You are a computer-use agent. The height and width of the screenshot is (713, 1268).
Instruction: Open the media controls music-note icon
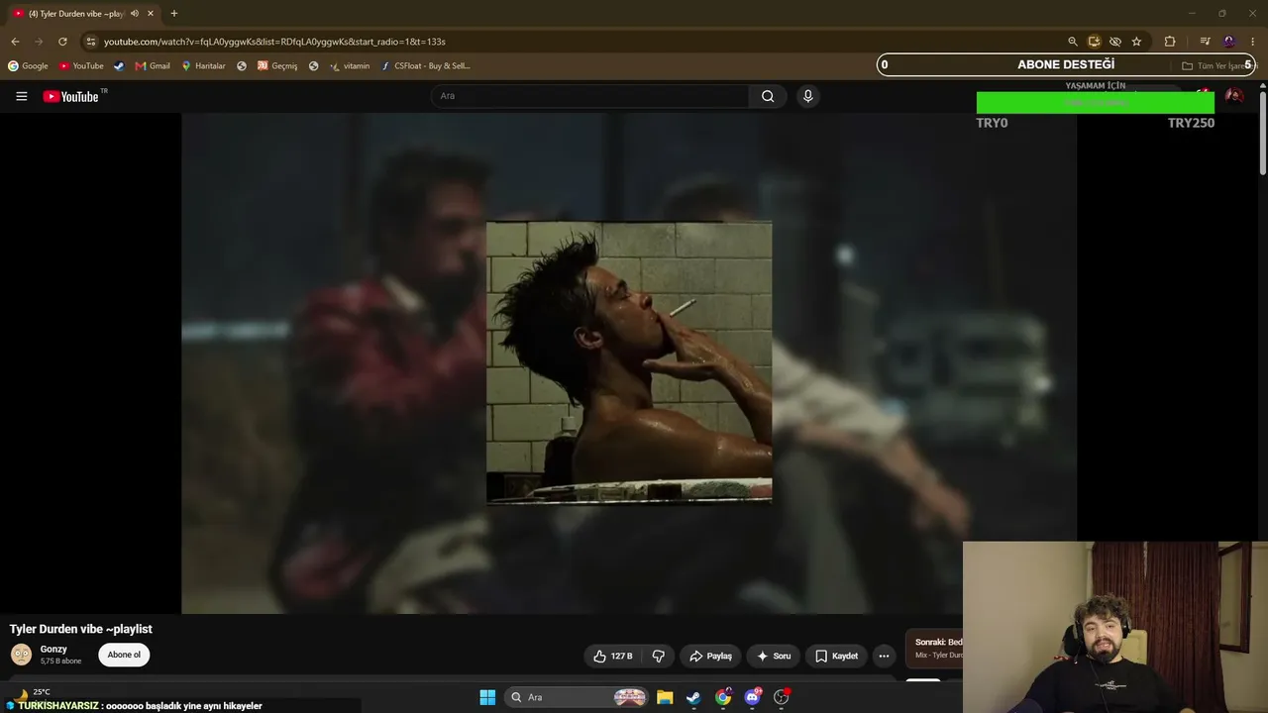tap(1205, 42)
